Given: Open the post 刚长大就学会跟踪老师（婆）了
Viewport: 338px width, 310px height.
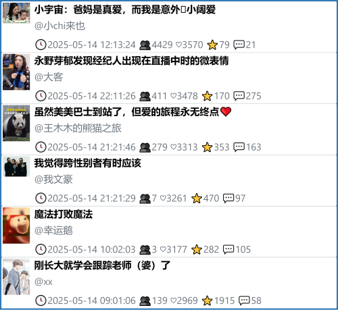Looking at the screenshot, I should tap(102, 265).
